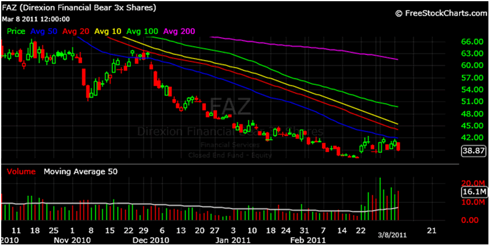Select the green Avg 100 legend label

pos(142,32)
